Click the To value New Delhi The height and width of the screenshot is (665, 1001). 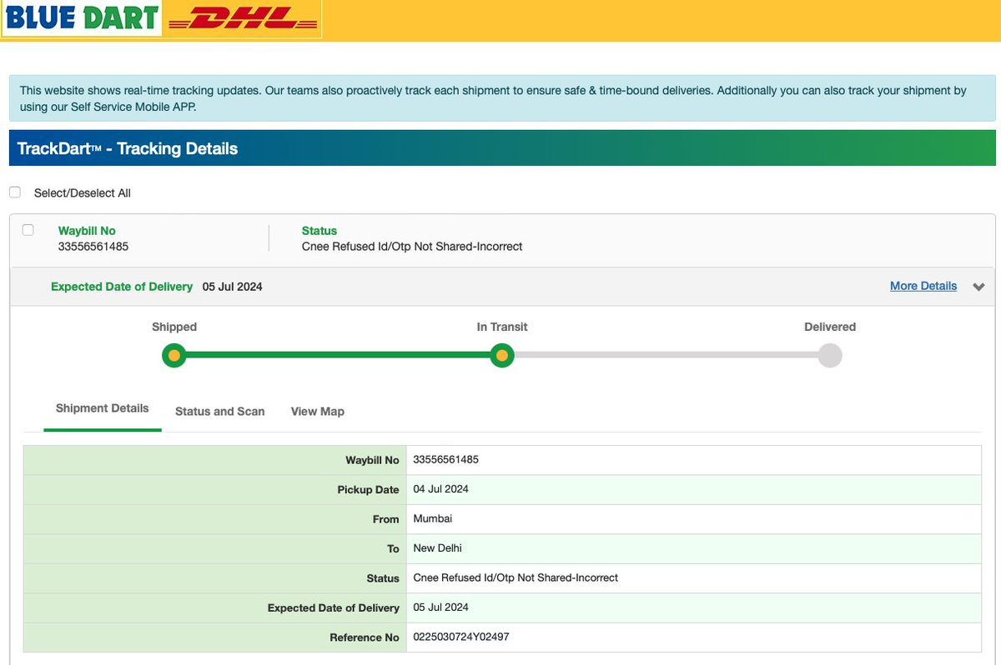point(437,548)
